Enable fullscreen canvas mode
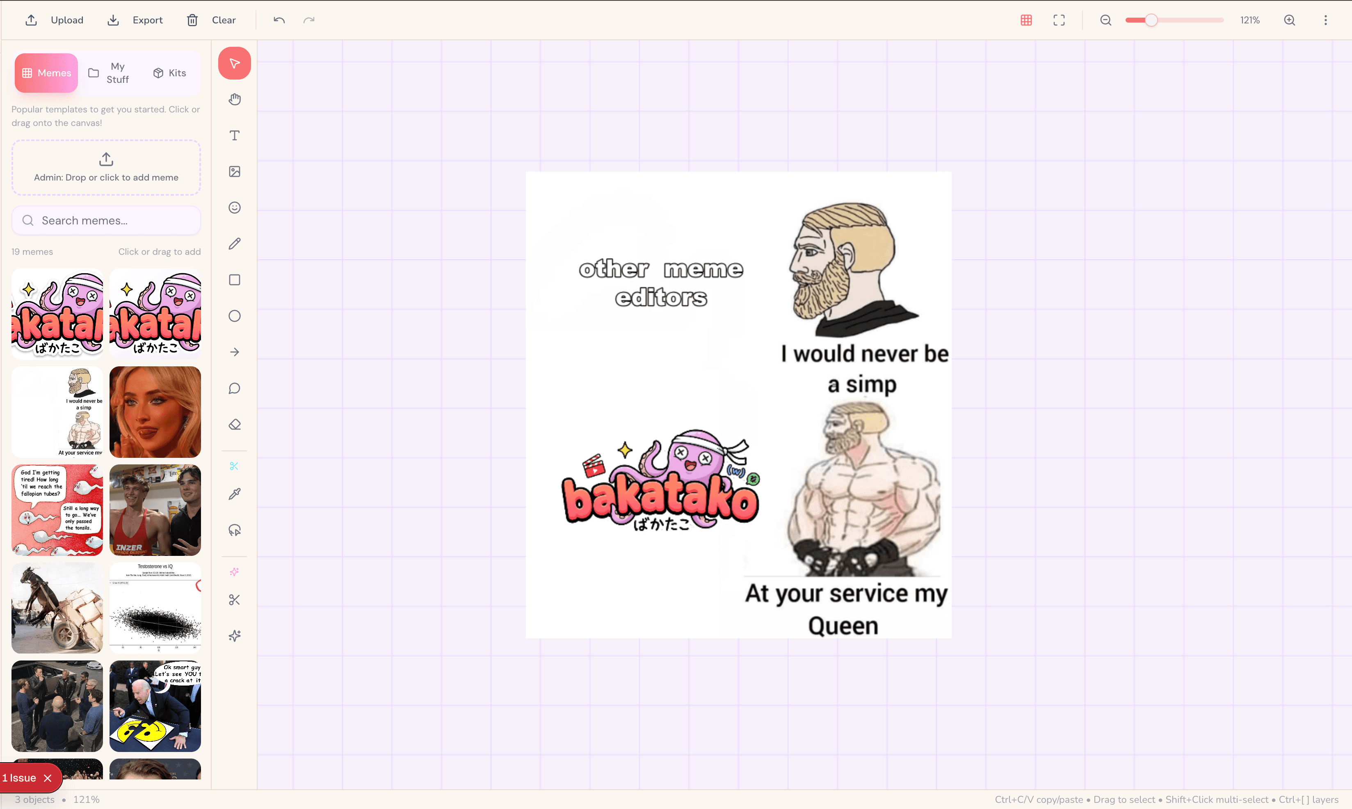 tap(1060, 20)
